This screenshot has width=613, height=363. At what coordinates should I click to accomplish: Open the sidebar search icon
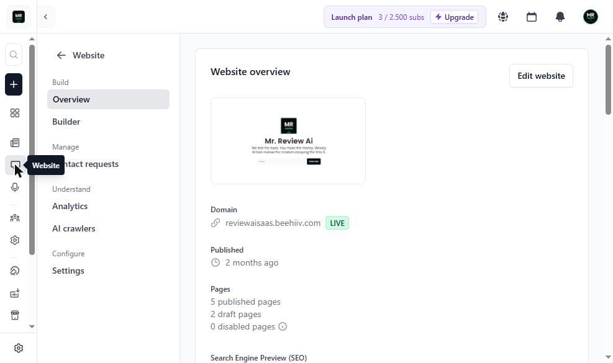pos(14,55)
